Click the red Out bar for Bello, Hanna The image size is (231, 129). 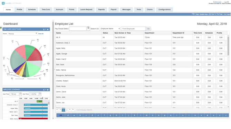(33, 119)
